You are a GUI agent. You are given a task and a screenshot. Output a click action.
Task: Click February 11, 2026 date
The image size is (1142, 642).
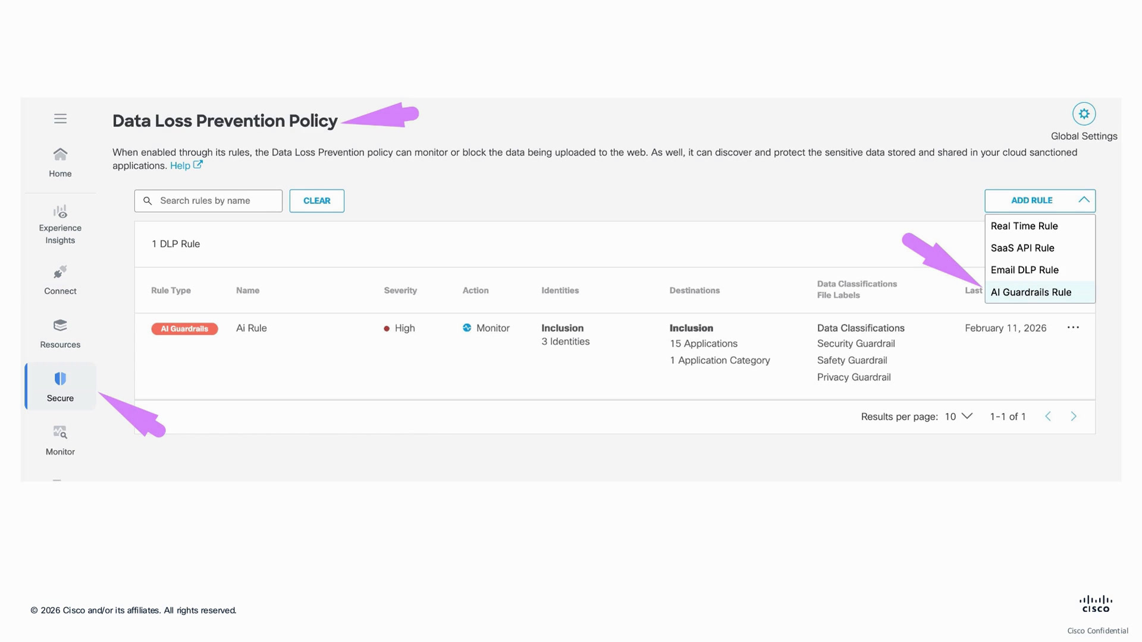[1005, 328]
